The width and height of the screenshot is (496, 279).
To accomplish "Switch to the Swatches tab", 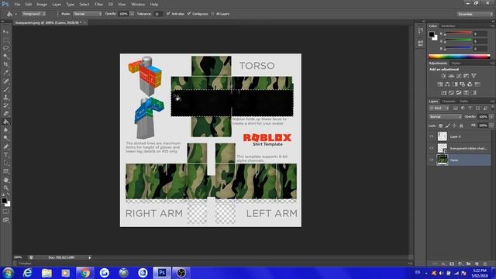I will click(x=448, y=26).
